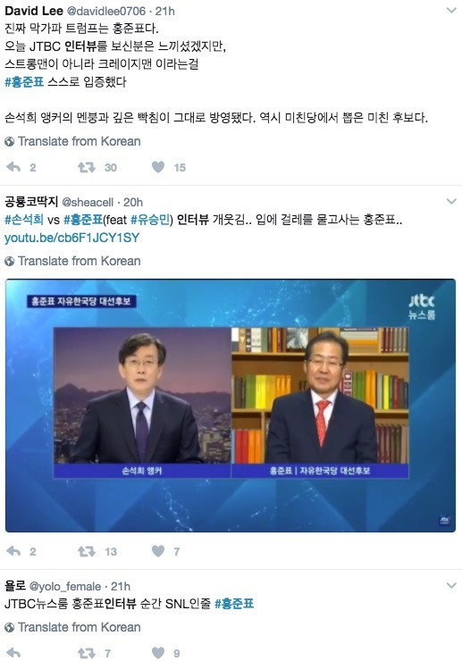Retweet the tweet with JTBC video image
This screenshot has width=462, height=661.
tap(87, 551)
